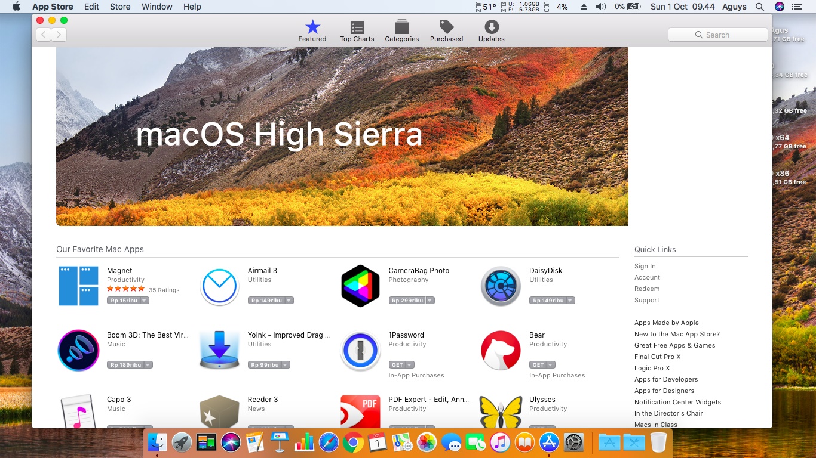Open the Account quick link

pos(647,277)
